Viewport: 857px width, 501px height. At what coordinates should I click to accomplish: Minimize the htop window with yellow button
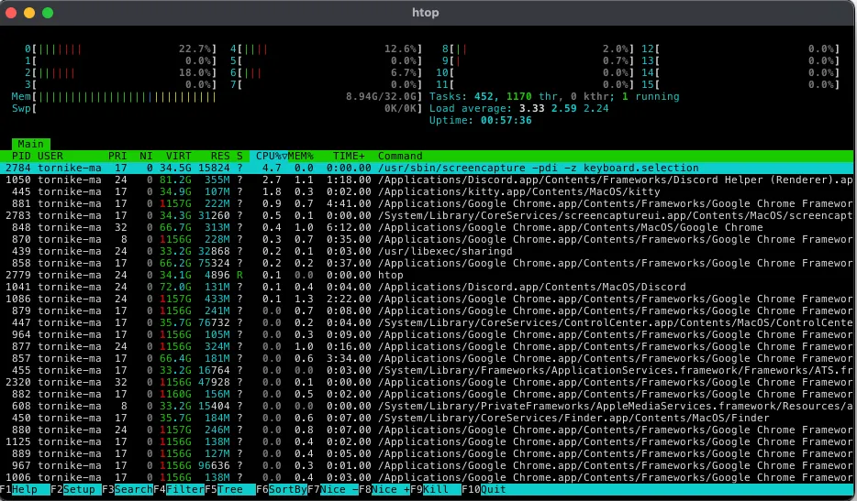point(29,13)
